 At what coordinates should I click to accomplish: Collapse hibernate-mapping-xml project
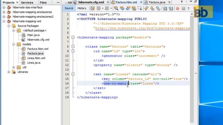pyautogui.click(x=4, y=22)
